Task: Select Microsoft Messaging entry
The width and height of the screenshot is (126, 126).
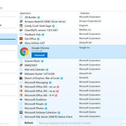Action: pyautogui.click(x=36, y=82)
